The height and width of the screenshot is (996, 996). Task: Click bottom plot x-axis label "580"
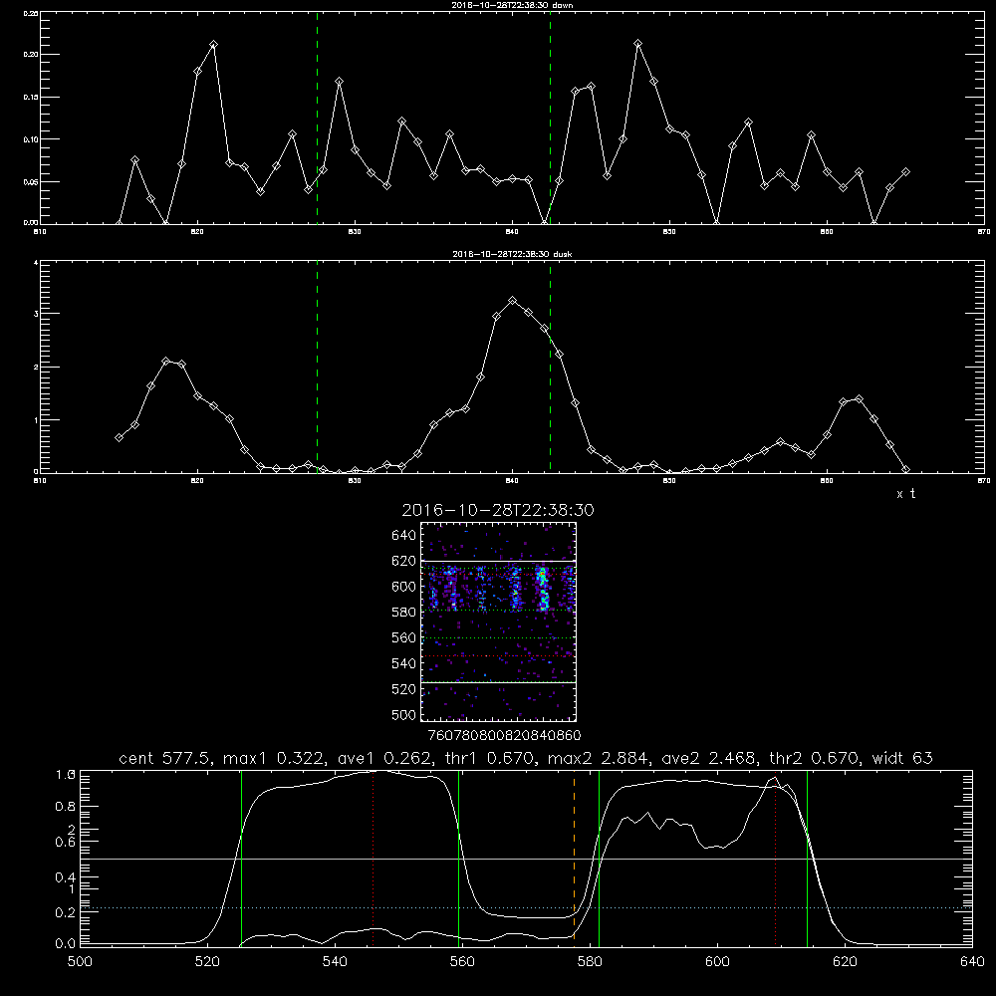590,962
